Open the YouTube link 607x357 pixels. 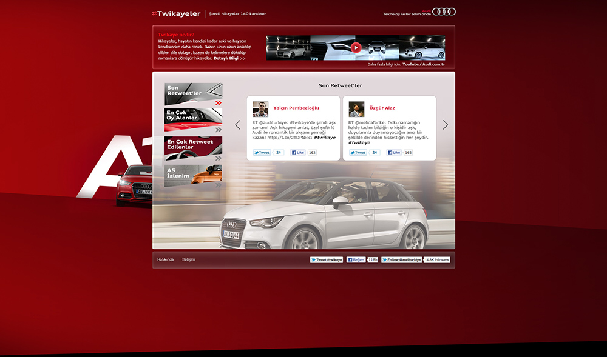tap(410, 64)
